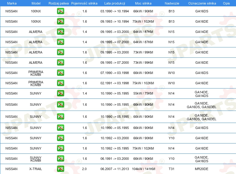
Task: Select the petrol icon in the SUNNY 75kW / 102KM row
Action: tap(60, 148)
